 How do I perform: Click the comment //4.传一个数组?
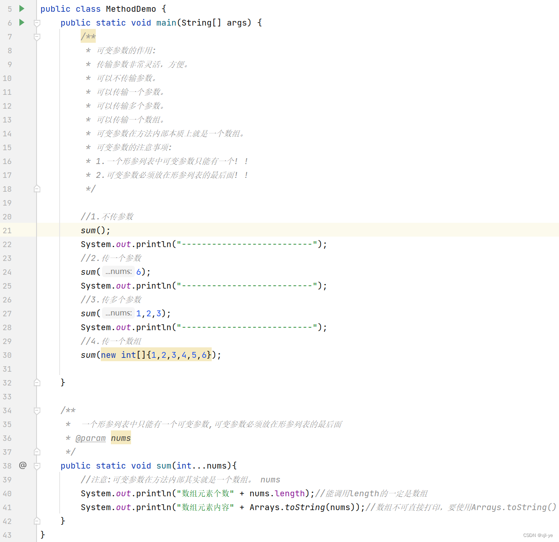click(x=111, y=341)
